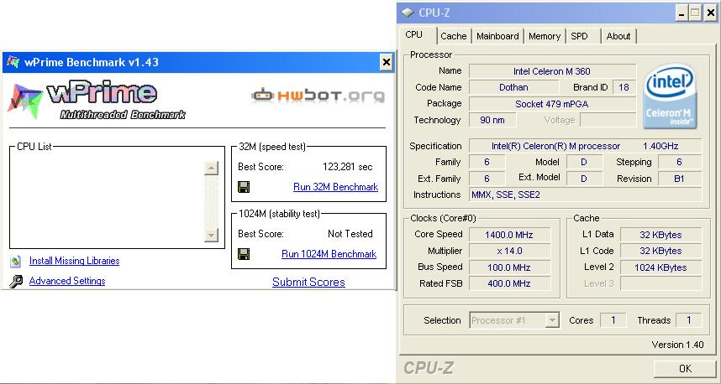Click the Multiplier value x 14.0
This screenshot has height=384, width=721.
coord(509,251)
